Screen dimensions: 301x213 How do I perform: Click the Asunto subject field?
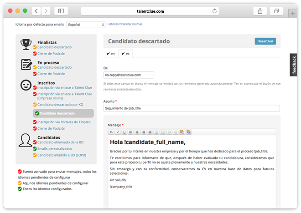(x=192, y=108)
